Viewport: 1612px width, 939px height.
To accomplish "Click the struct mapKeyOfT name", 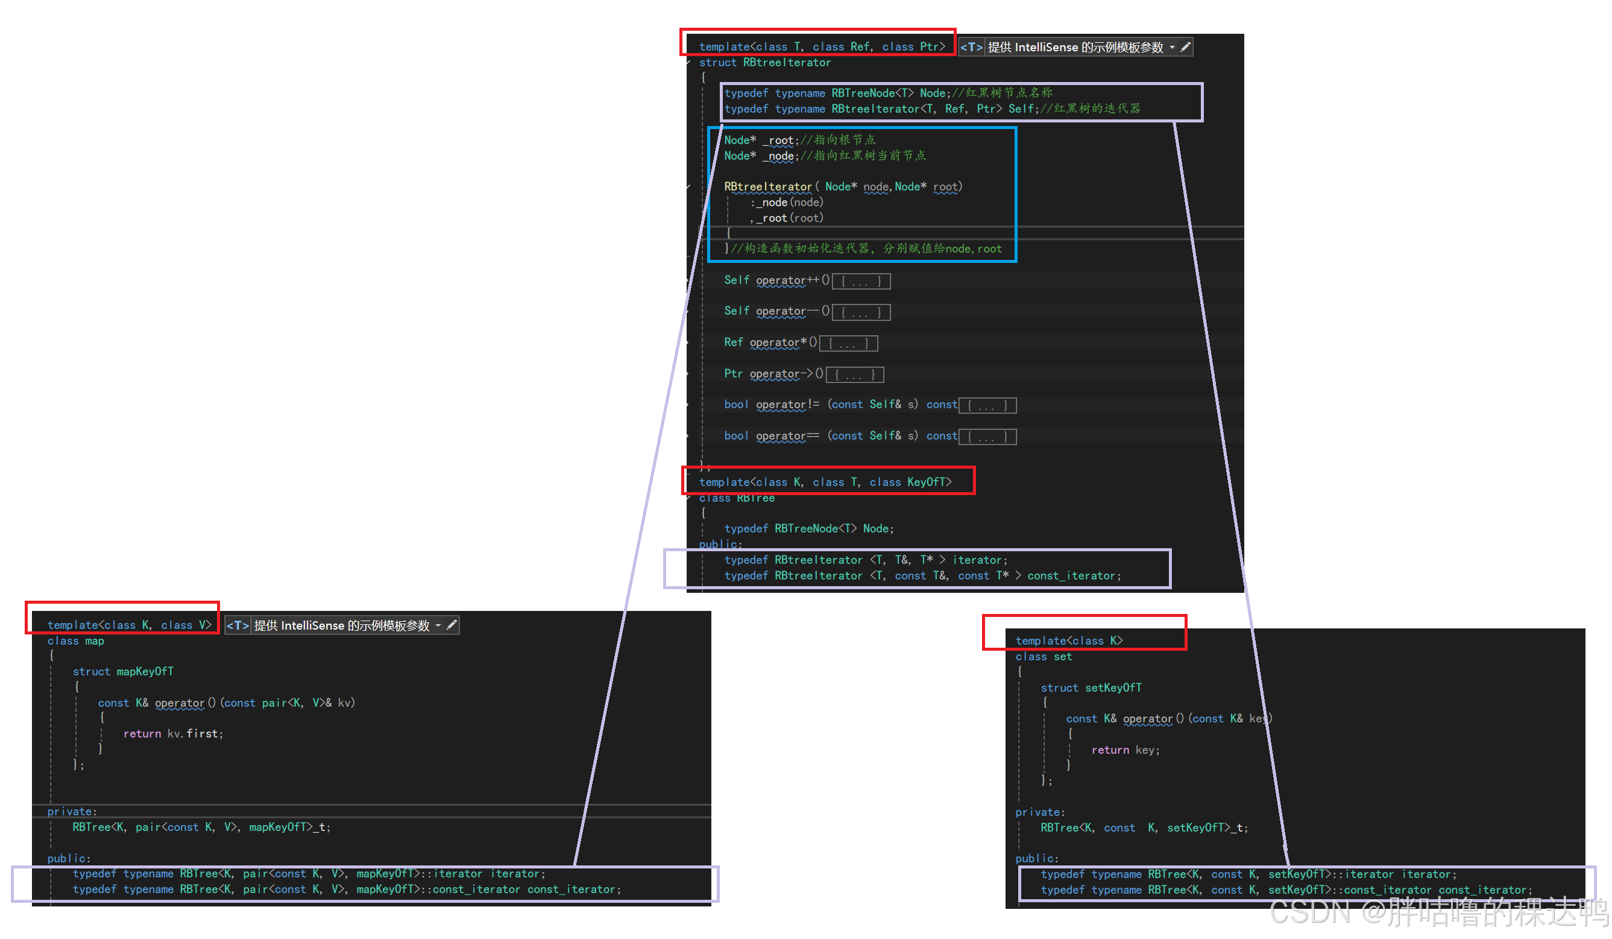I will pos(145,671).
